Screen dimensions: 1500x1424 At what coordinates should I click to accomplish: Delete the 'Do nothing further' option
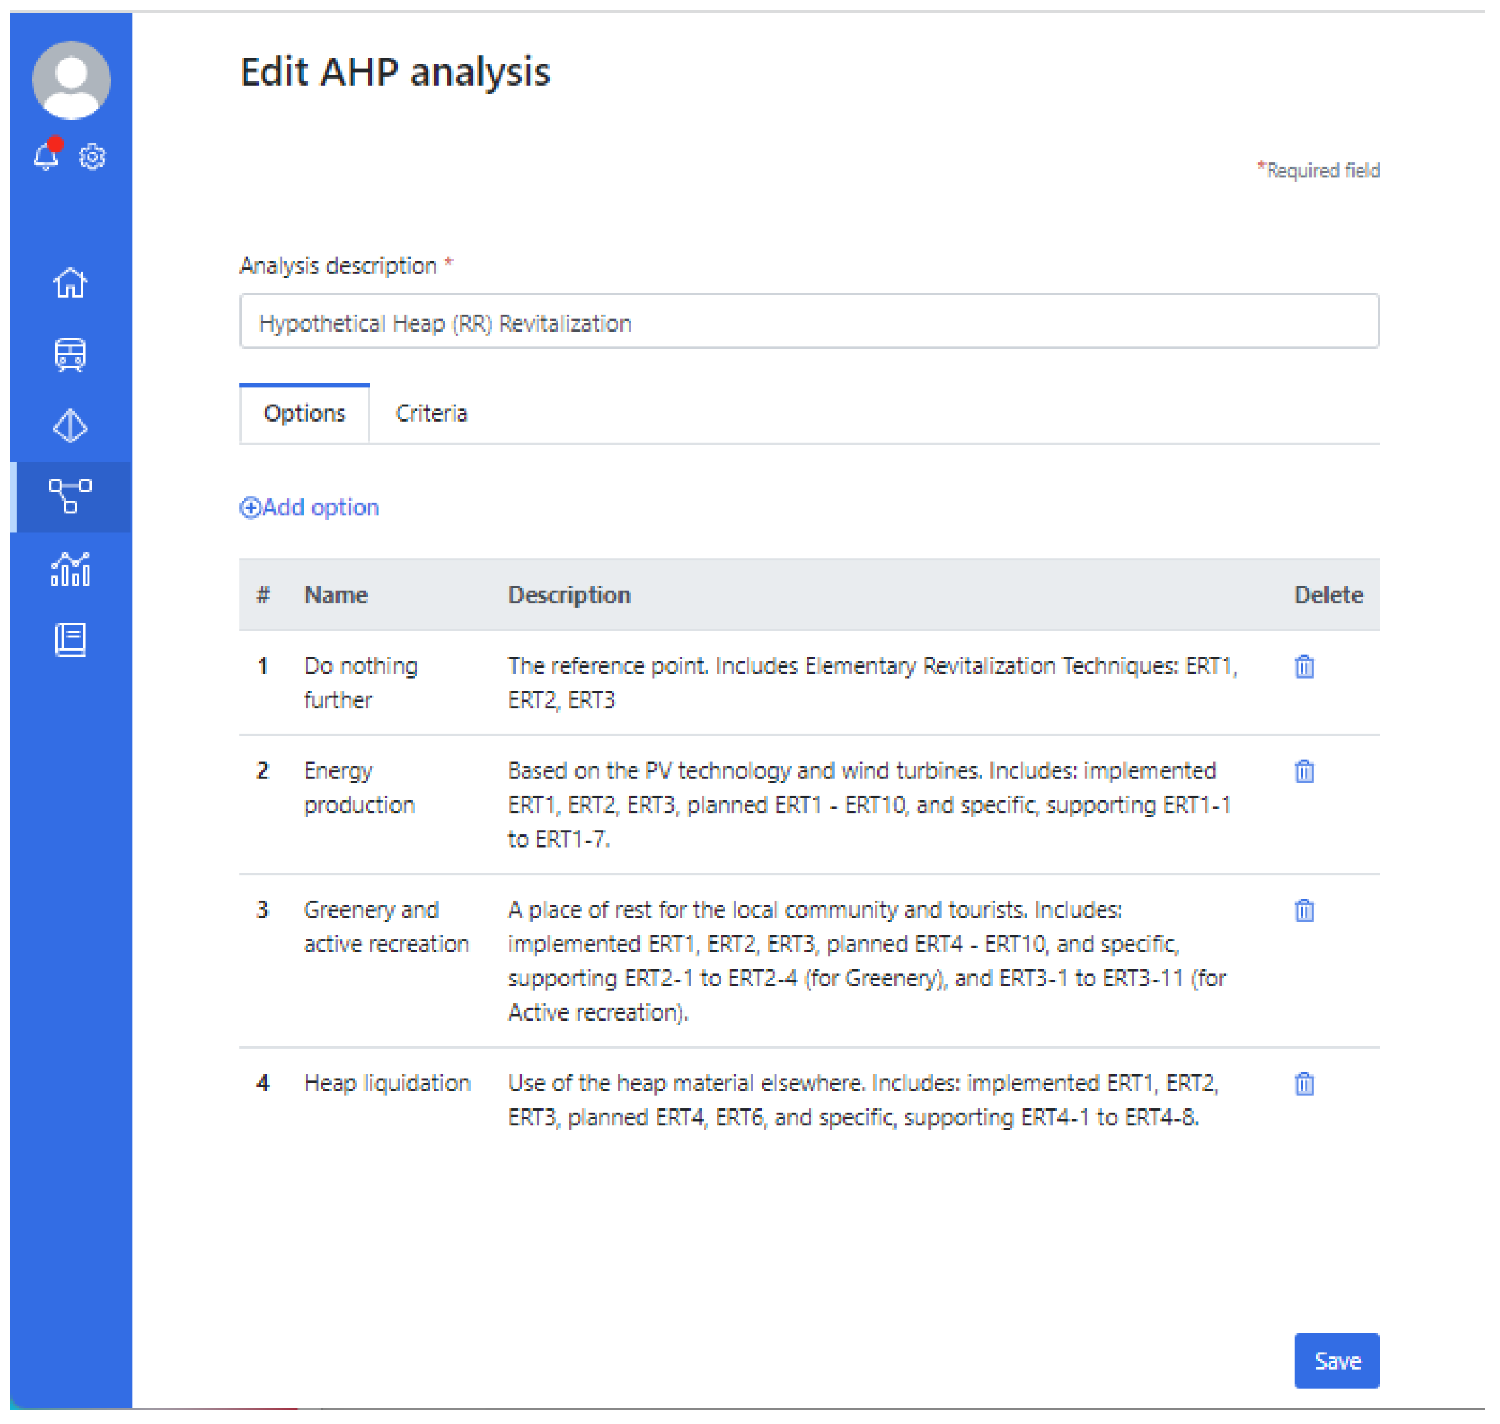coord(1303,666)
